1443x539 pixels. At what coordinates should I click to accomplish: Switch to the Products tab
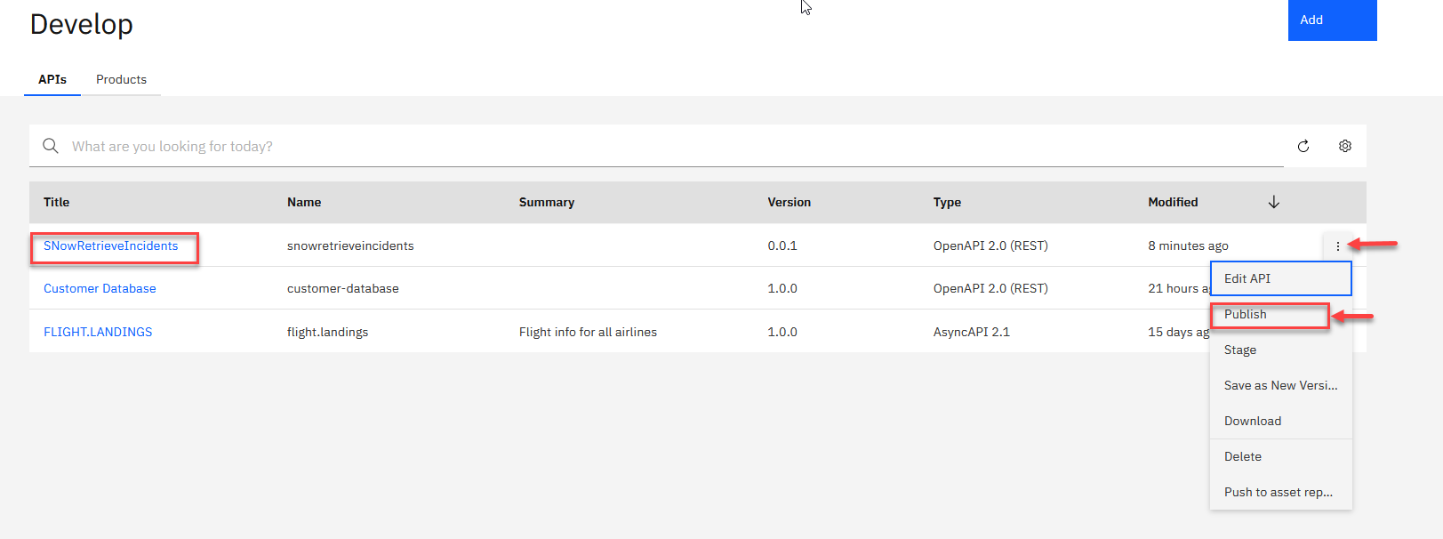click(121, 79)
